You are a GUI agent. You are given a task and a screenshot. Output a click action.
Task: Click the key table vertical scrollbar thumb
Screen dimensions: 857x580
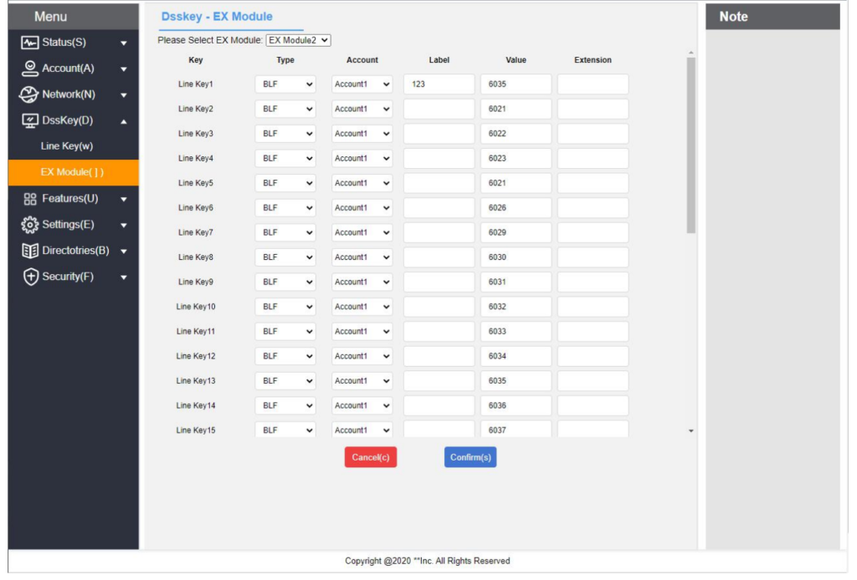pos(691,145)
